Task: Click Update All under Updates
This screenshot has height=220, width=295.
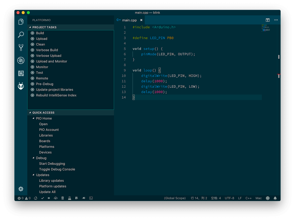Action: tap(47, 192)
